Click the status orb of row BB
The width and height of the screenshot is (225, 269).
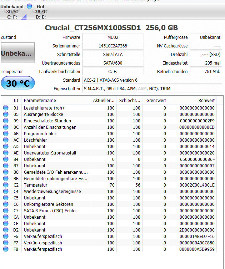pyautogui.click(x=6, y=178)
